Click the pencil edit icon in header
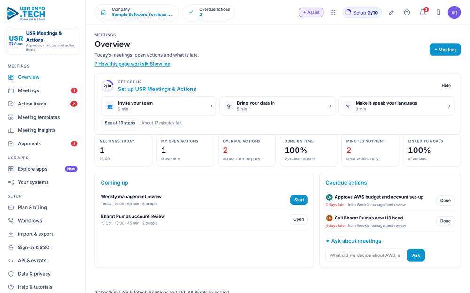This screenshot has height=293, width=470. [391, 13]
